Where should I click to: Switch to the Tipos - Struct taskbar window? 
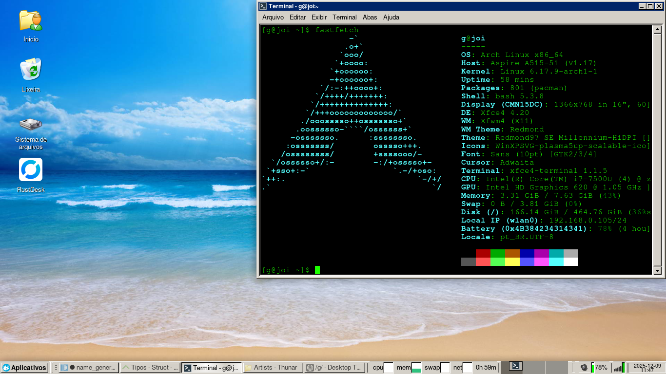coord(150,368)
